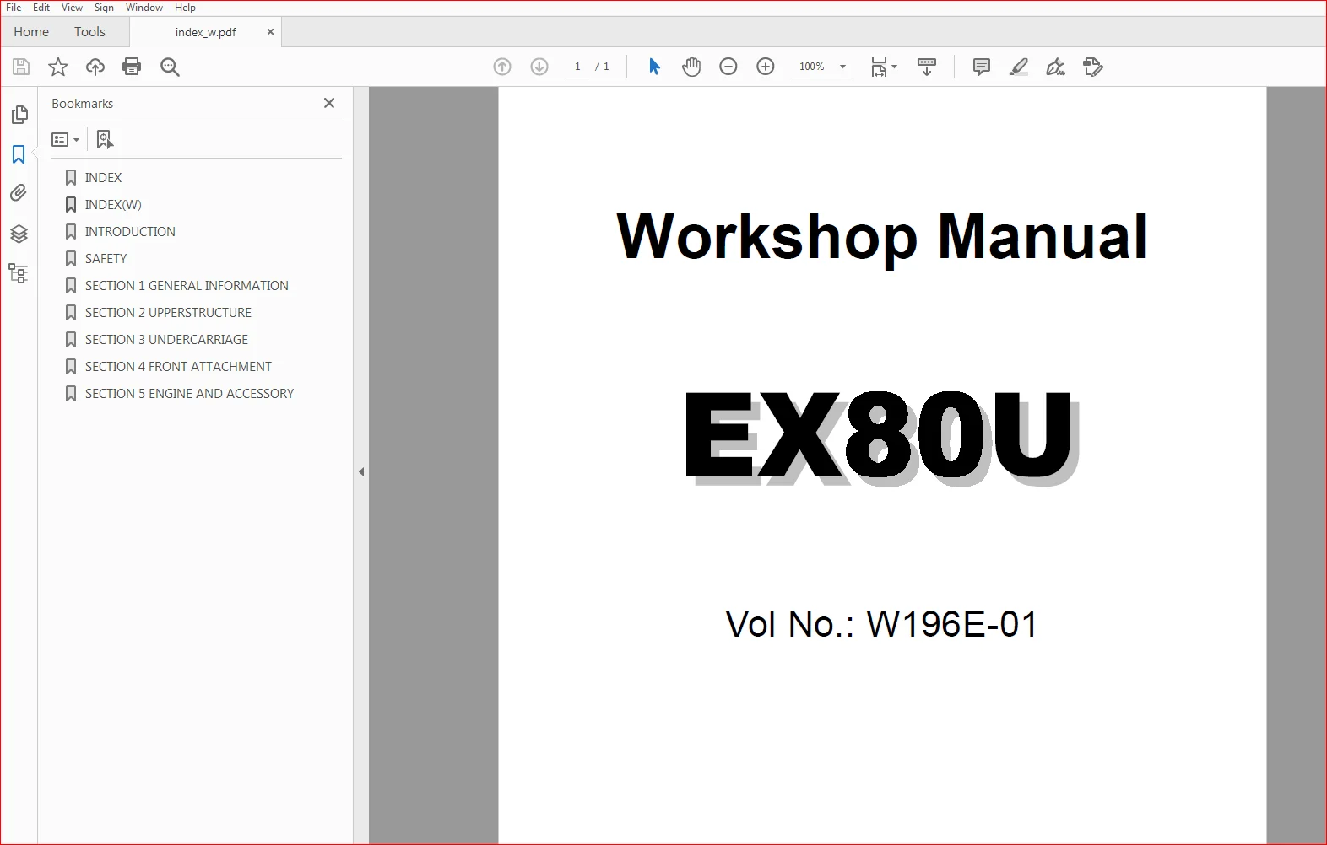
Task: Open the zoom level dropdown arrow
Action: point(842,67)
